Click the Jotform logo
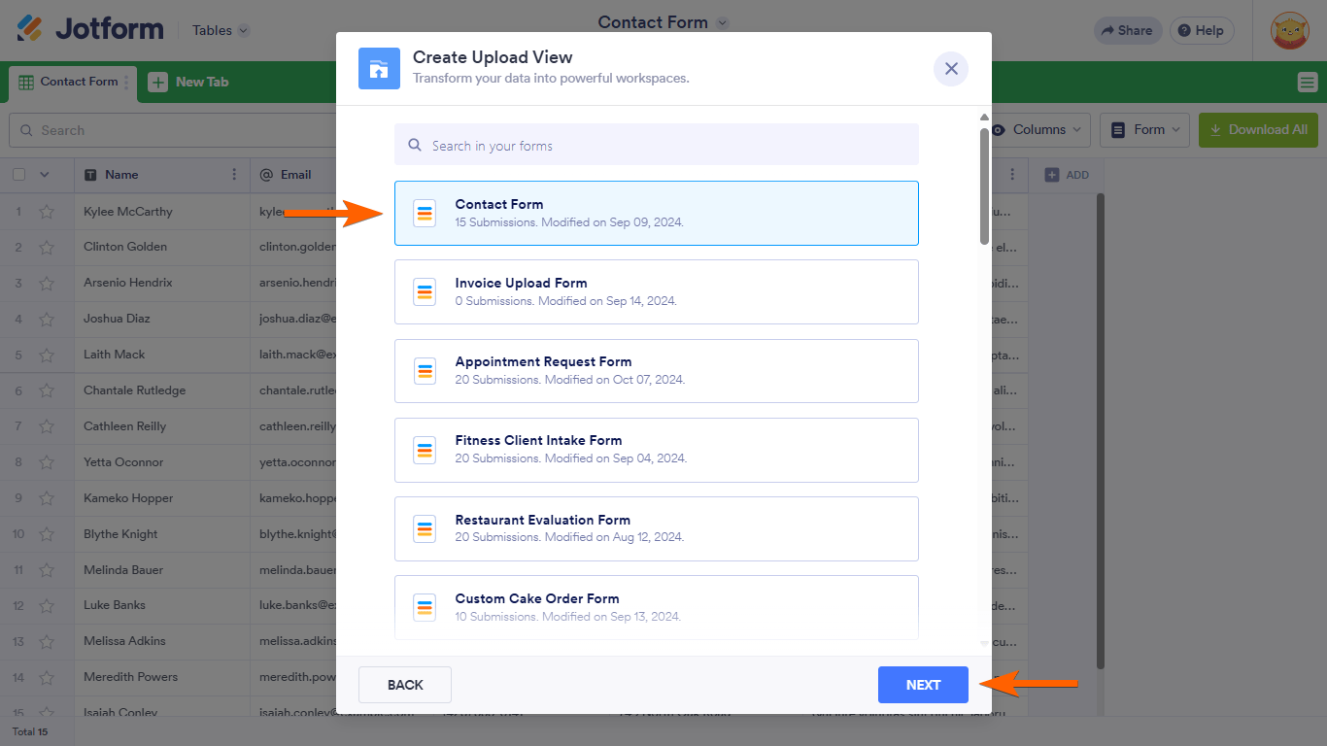1327x746 pixels. point(89,29)
